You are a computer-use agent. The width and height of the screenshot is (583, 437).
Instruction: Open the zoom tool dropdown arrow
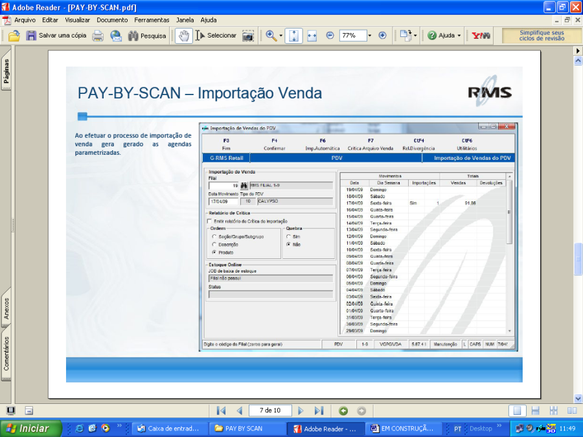[280, 36]
